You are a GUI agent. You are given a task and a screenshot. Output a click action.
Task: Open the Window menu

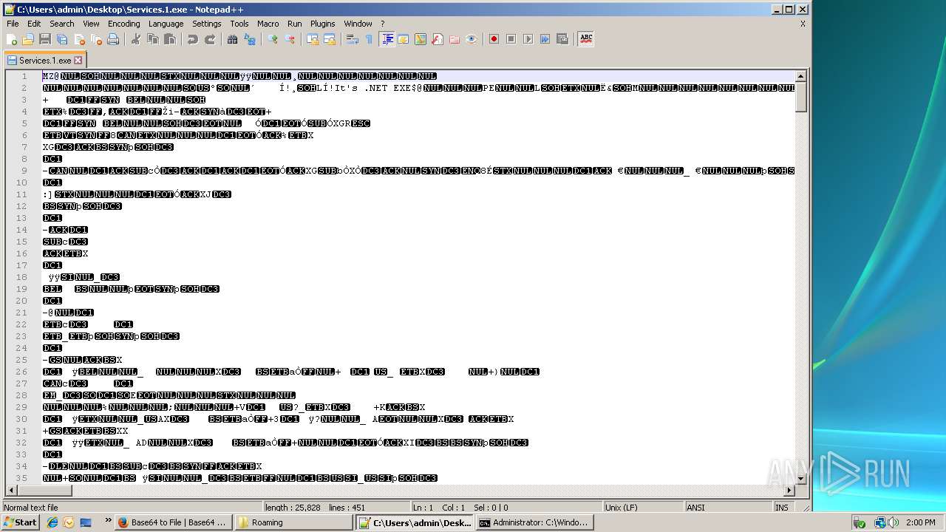pyautogui.click(x=358, y=24)
